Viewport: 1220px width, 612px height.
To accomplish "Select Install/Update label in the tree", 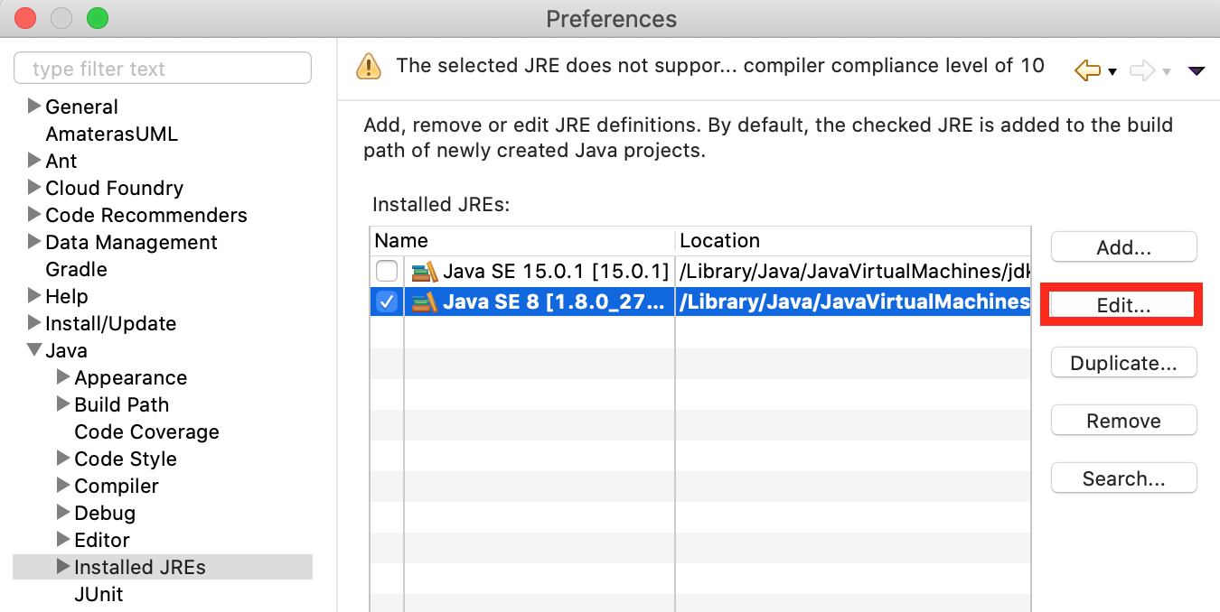I will 110,323.
